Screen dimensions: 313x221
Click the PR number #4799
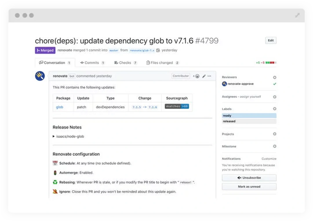[207, 41]
